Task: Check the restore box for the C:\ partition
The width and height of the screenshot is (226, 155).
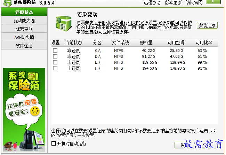Action: pyautogui.click(x=55, y=50)
